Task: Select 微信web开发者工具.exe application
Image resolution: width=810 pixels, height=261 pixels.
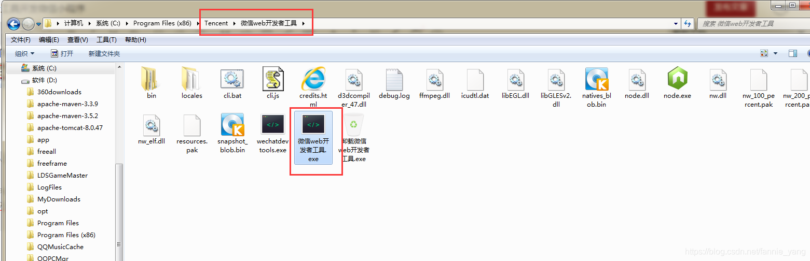Action: [x=313, y=137]
